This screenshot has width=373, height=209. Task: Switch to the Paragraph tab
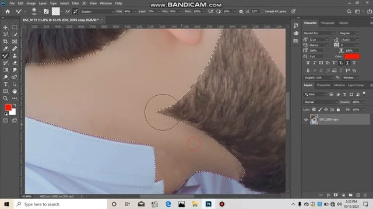(x=328, y=23)
